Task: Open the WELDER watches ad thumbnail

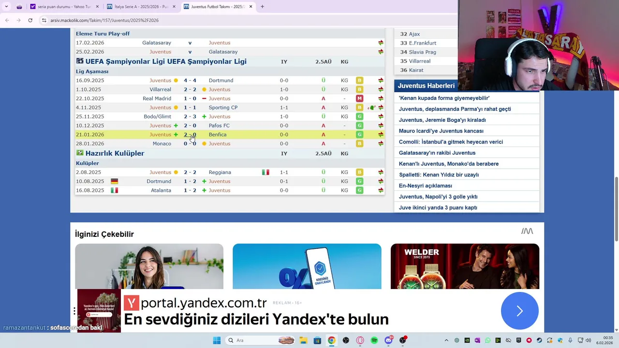Action: coord(465,266)
